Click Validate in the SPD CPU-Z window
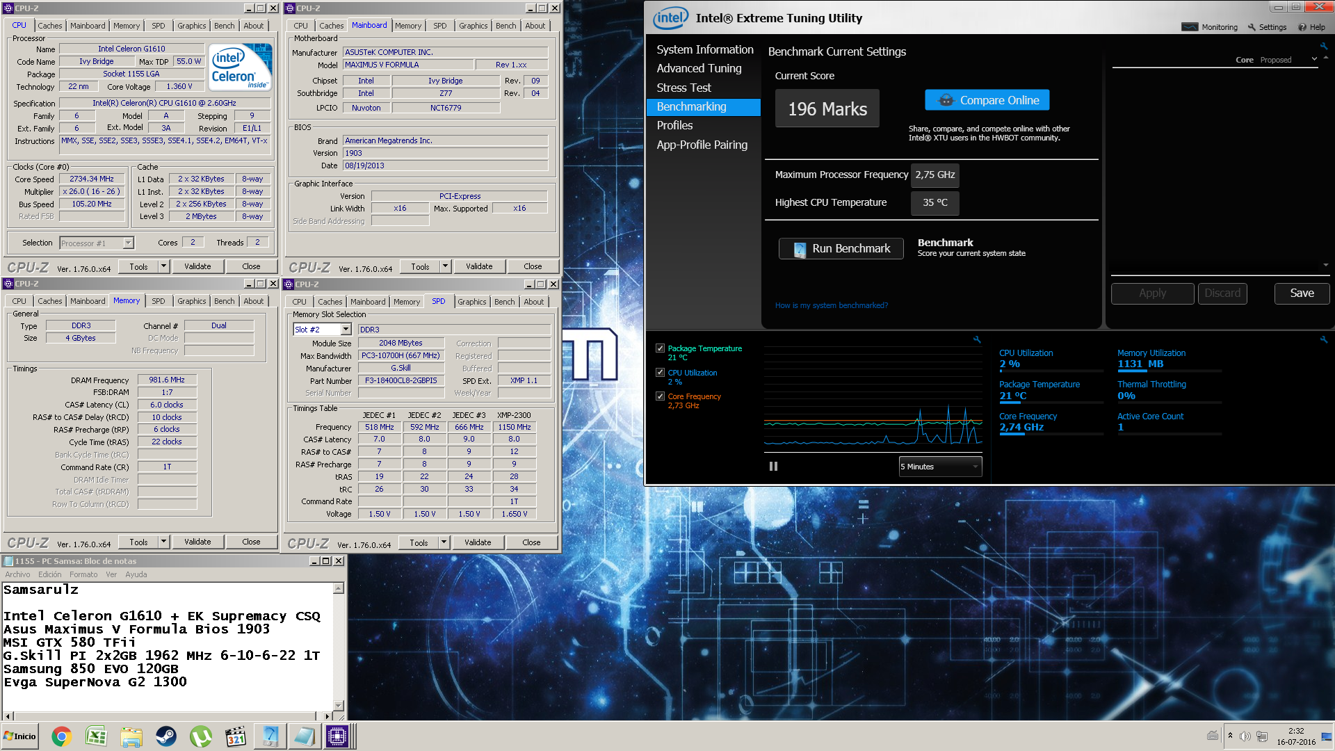Image resolution: width=1335 pixels, height=751 pixels. 478,542
